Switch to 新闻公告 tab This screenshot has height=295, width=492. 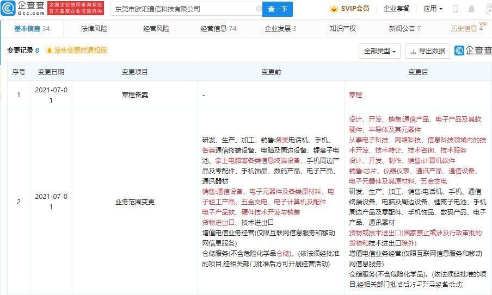coord(405,28)
